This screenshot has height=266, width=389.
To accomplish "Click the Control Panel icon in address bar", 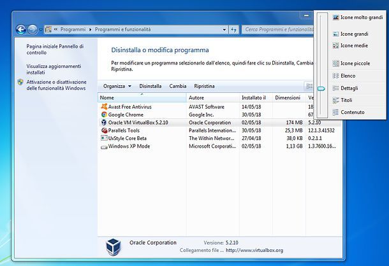I will [x=48, y=30].
